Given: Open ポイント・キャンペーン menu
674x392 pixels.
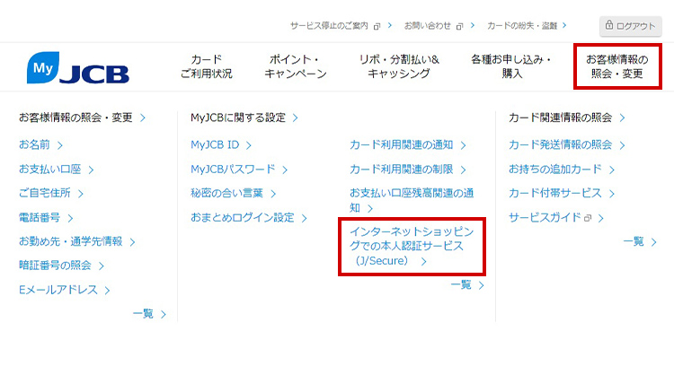Looking at the screenshot, I should (296, 66).
